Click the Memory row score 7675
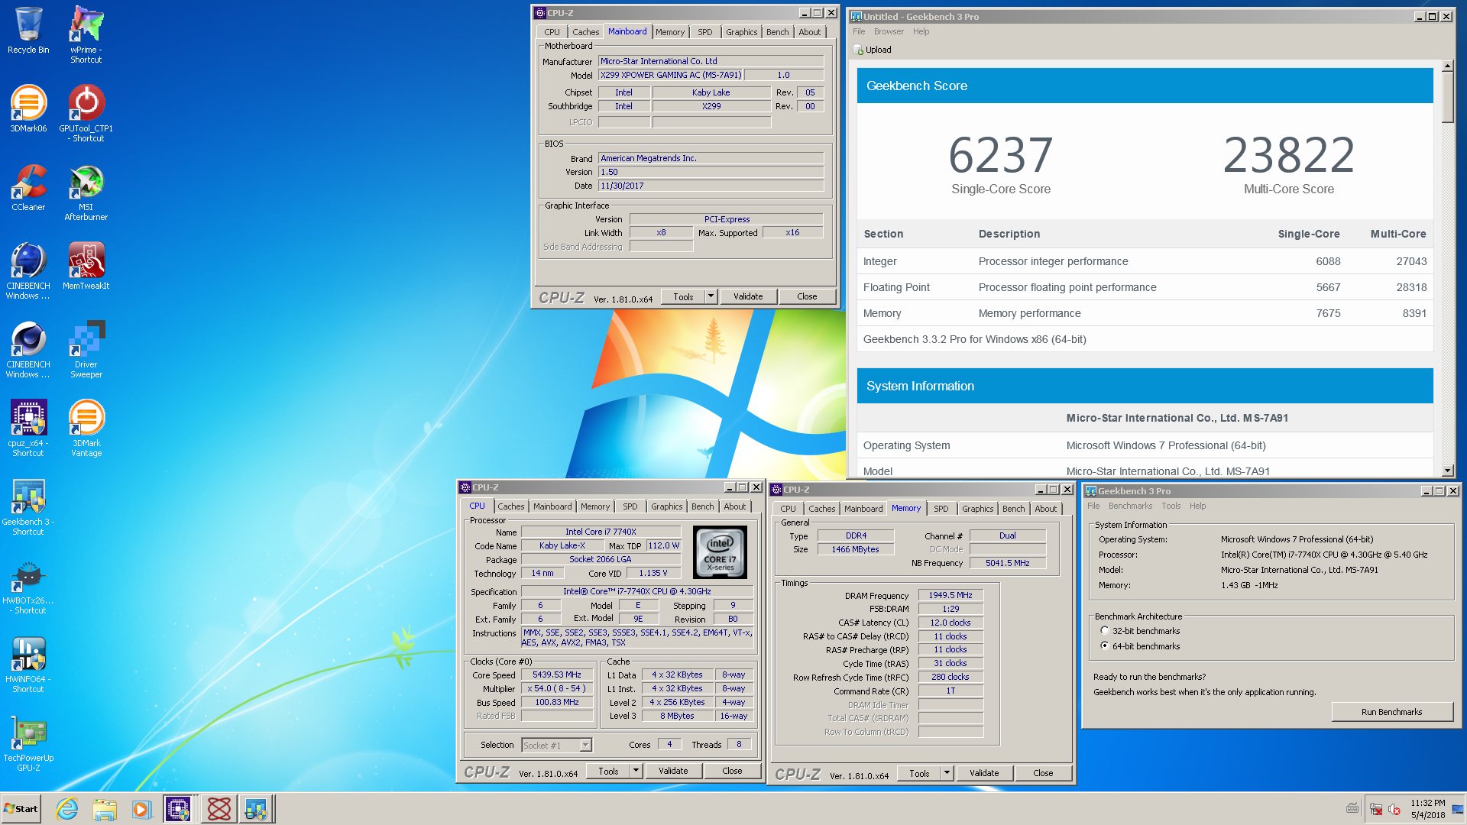The image size is (1467, 825). tap(1328, 313)
